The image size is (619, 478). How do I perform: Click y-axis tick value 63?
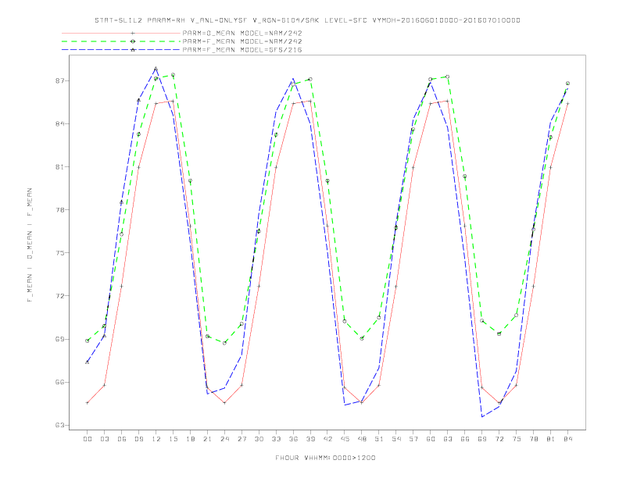[x=59, y=425]
